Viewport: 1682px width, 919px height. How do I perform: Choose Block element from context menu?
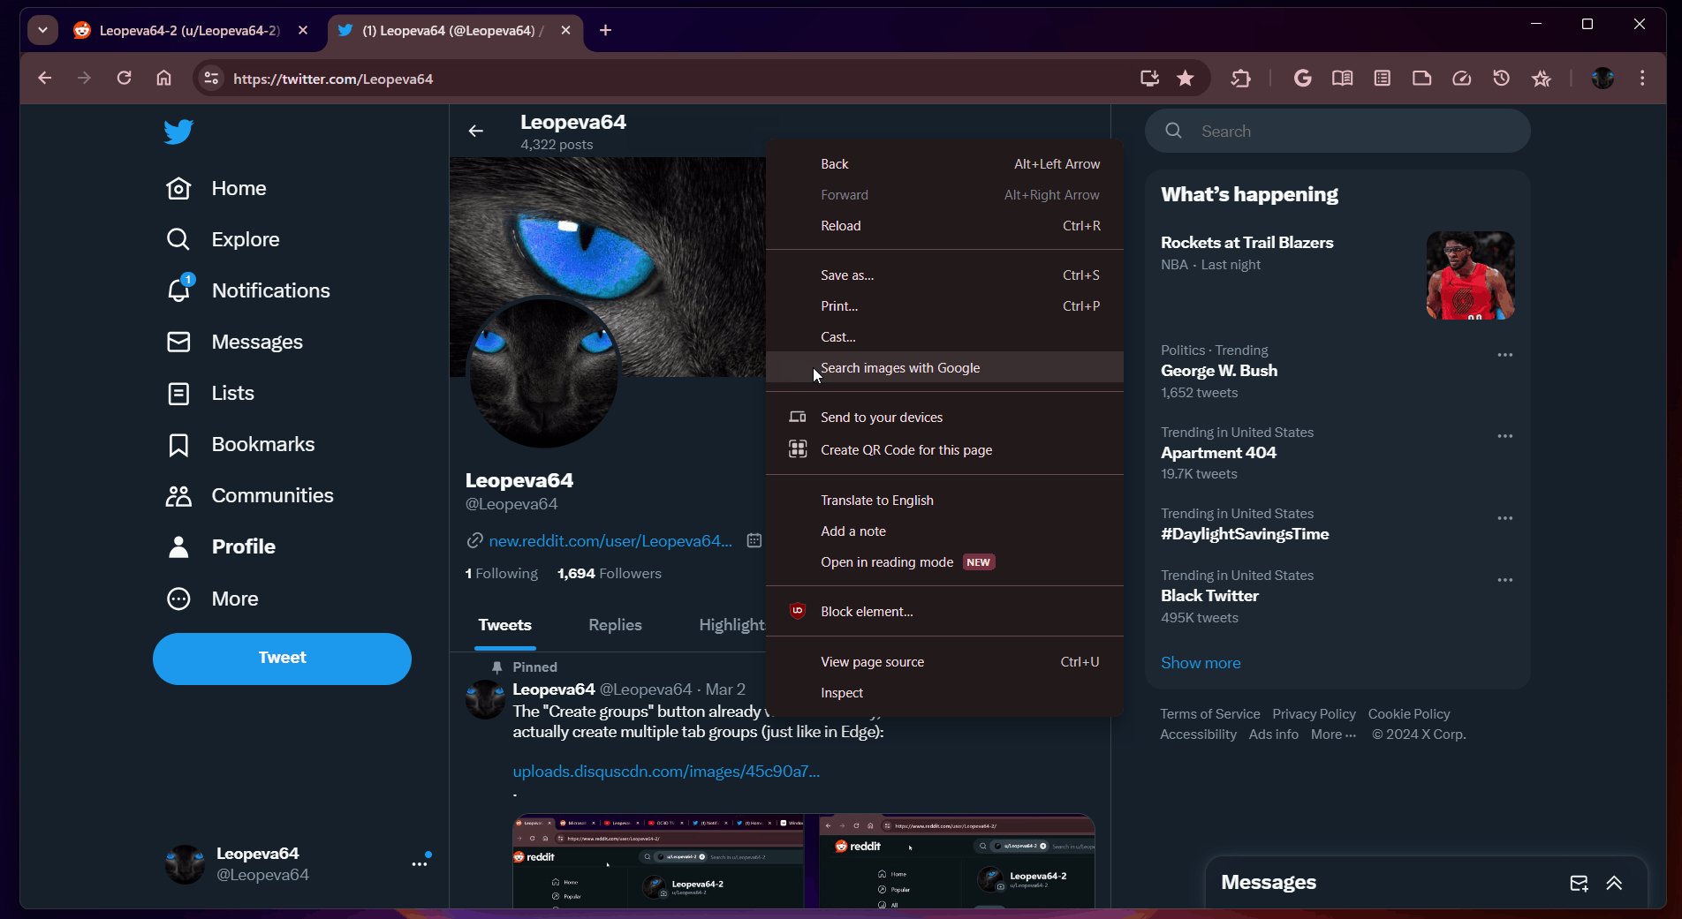coord(866,612)
